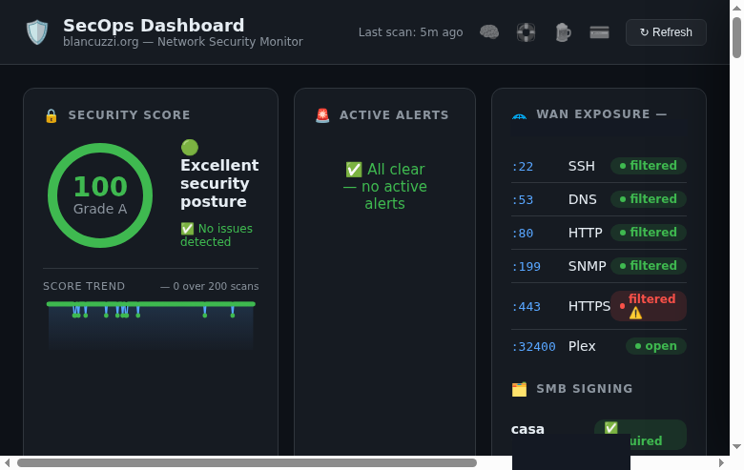Click scroll up arrow of vertical scrollbar
Image resolution: width=744 pixels, height=470 pixels.
click(x=737, y=8)
